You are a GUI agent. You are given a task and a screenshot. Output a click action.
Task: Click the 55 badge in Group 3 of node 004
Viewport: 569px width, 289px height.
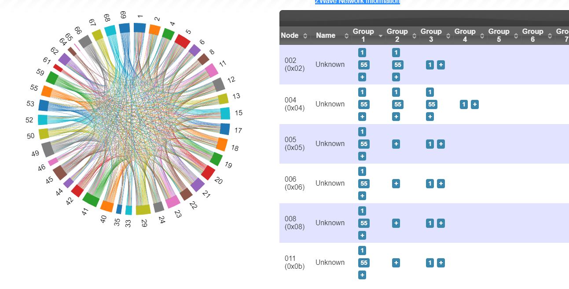(x=432, y=104)
